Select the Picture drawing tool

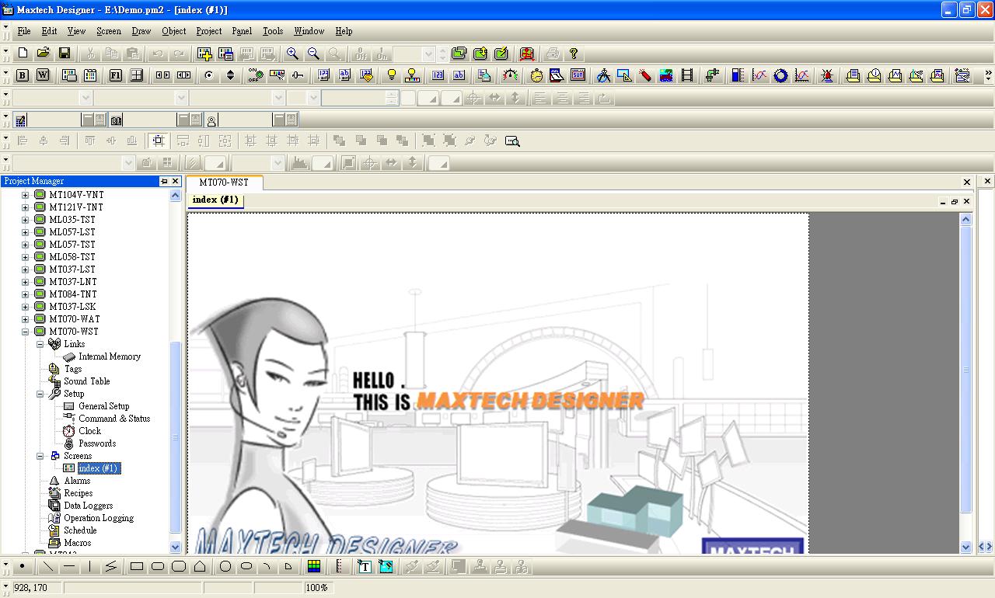[x=386, y=566]
